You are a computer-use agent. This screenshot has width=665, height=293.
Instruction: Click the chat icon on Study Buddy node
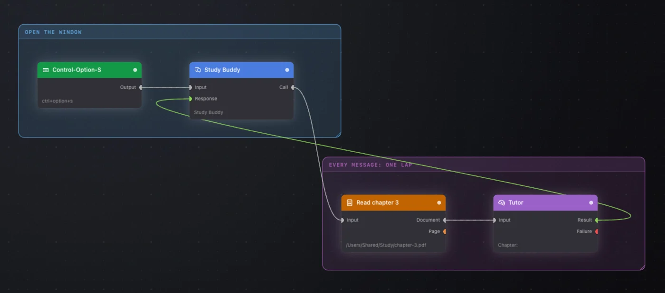(198, 70)
